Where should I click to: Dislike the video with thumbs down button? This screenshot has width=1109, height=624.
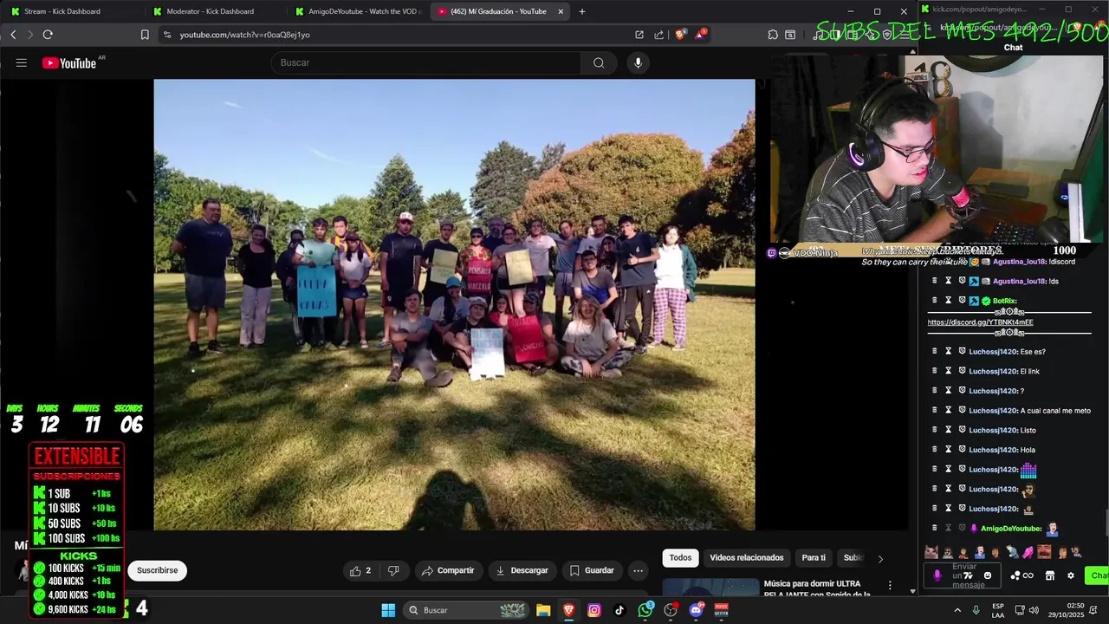[x=393, y=570]
